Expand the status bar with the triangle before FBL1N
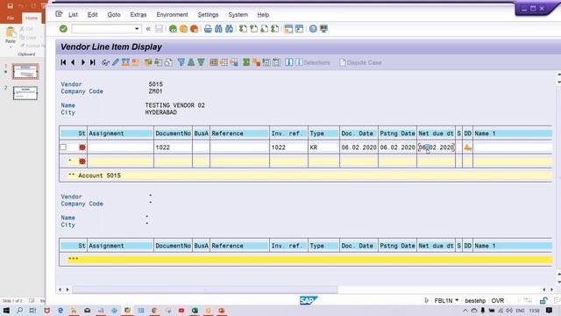 point(427,300)
